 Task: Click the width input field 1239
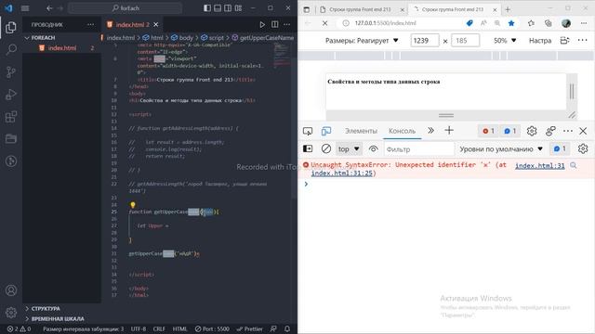point(425,41)
